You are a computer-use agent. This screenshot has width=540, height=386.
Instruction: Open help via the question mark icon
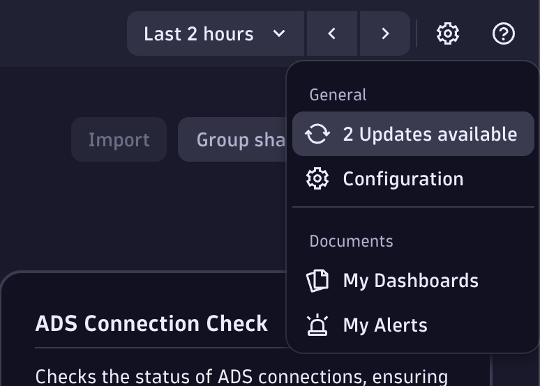click(503, 33)
